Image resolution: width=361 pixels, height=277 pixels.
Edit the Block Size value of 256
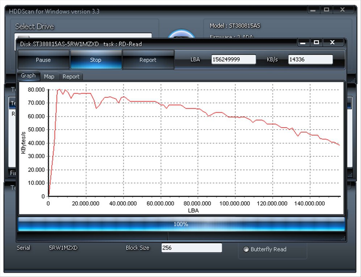pos(192,248)
